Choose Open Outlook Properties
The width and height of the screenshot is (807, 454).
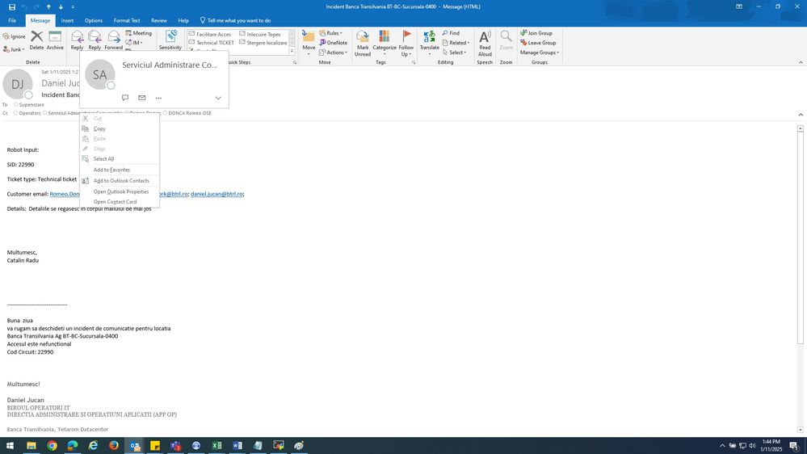tap(120, 191)
